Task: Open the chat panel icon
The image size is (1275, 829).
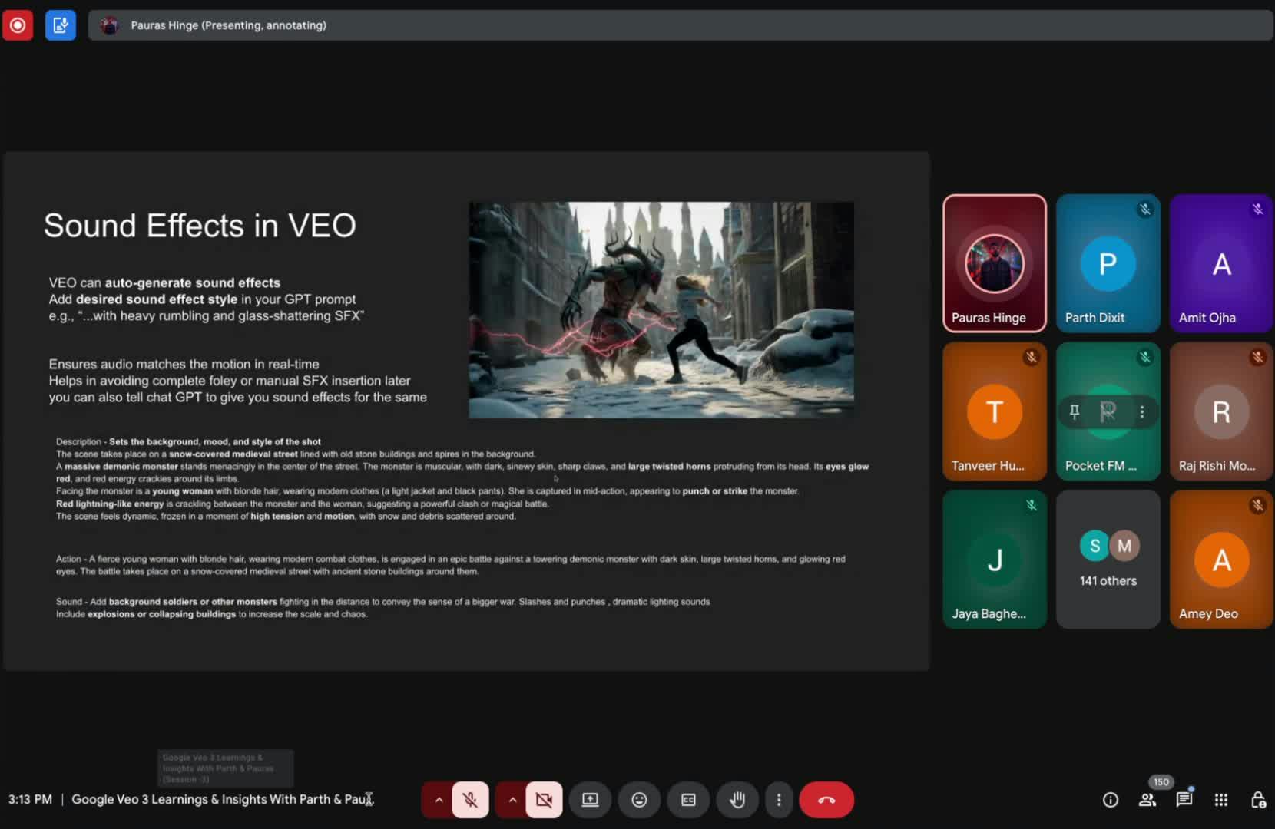Action: [1184, 800]
